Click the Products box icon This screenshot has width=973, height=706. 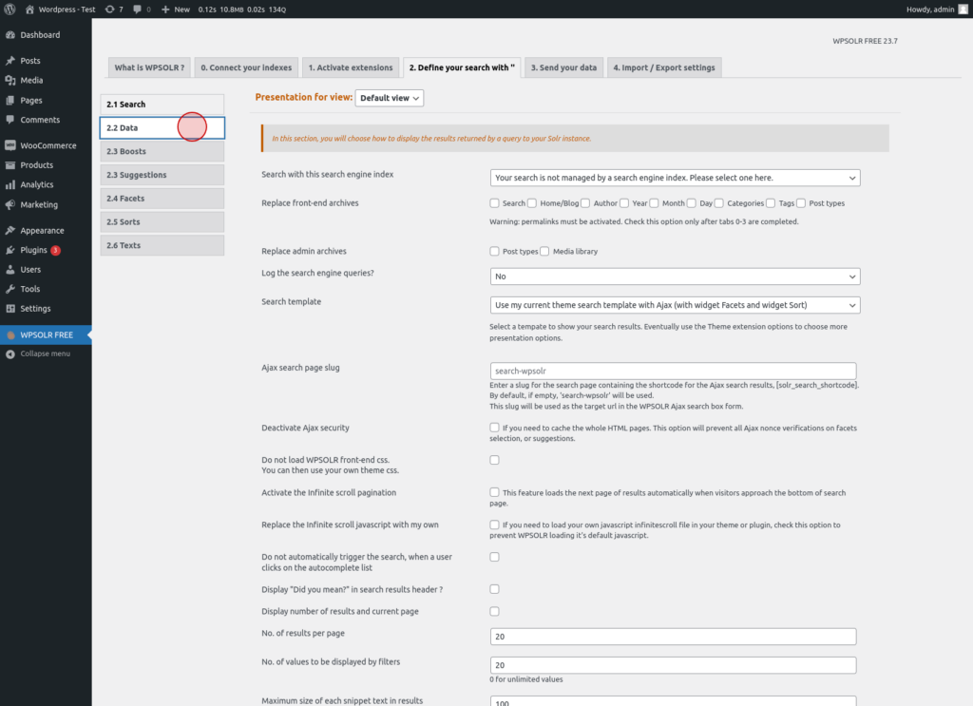(10, 165)
